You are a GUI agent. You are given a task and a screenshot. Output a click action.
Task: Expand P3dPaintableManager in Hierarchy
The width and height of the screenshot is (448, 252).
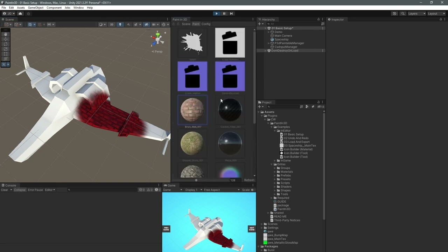point(269,43)
